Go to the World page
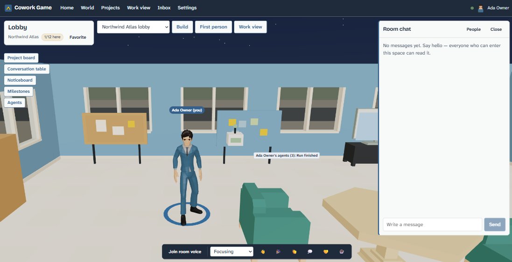Viewport: 512px width, 262px height. 87,8
